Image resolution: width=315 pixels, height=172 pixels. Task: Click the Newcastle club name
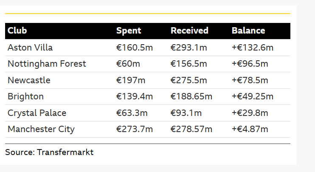(29, 80)
